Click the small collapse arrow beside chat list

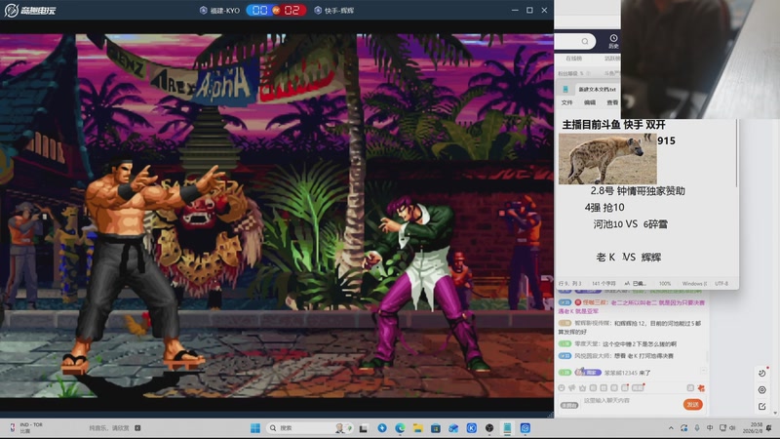pos(704,371)
